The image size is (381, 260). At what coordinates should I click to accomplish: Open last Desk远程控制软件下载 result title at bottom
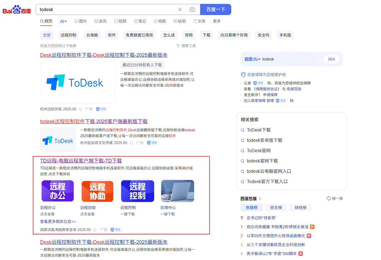click(104, 242)
